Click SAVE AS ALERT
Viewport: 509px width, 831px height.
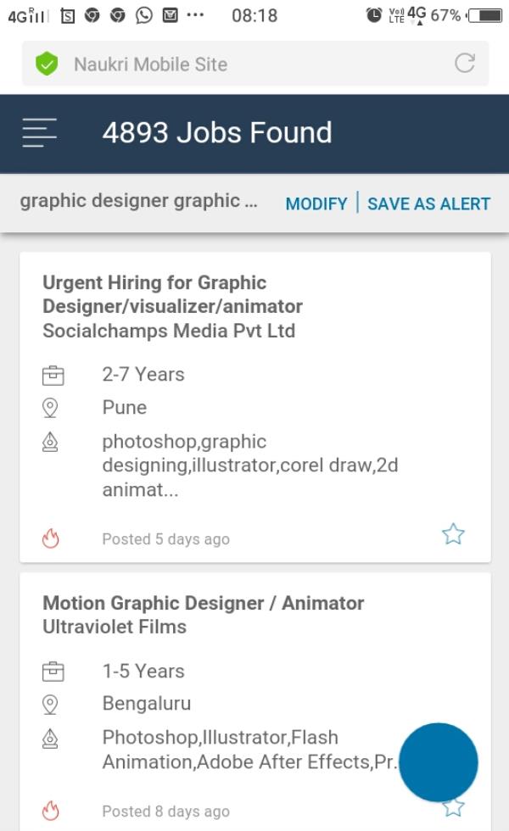coord(429,204)
